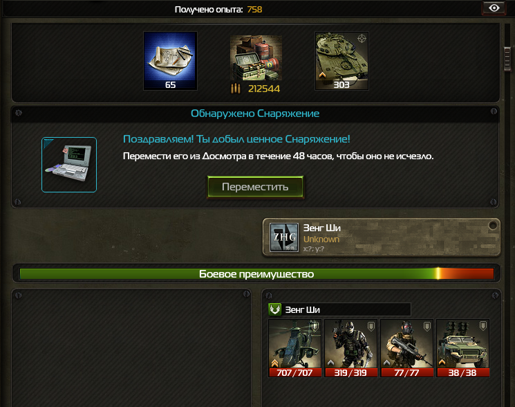Click the crosshair marker on tank icon
515x407 pixels.
tap(362, 39)
